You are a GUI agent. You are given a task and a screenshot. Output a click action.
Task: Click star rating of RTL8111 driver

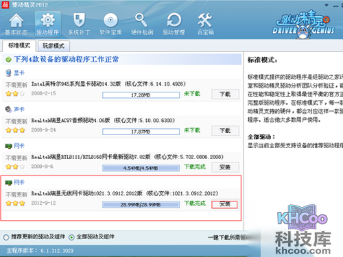click(15, 167)
